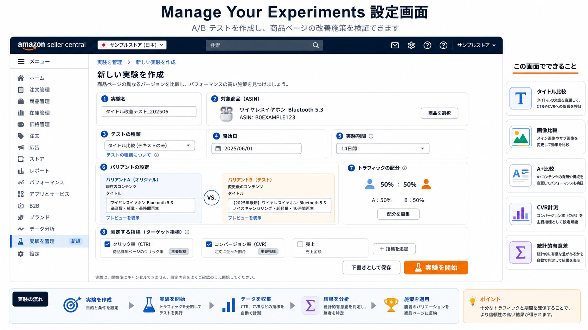Click the A+比較 icon

point(520,175)
